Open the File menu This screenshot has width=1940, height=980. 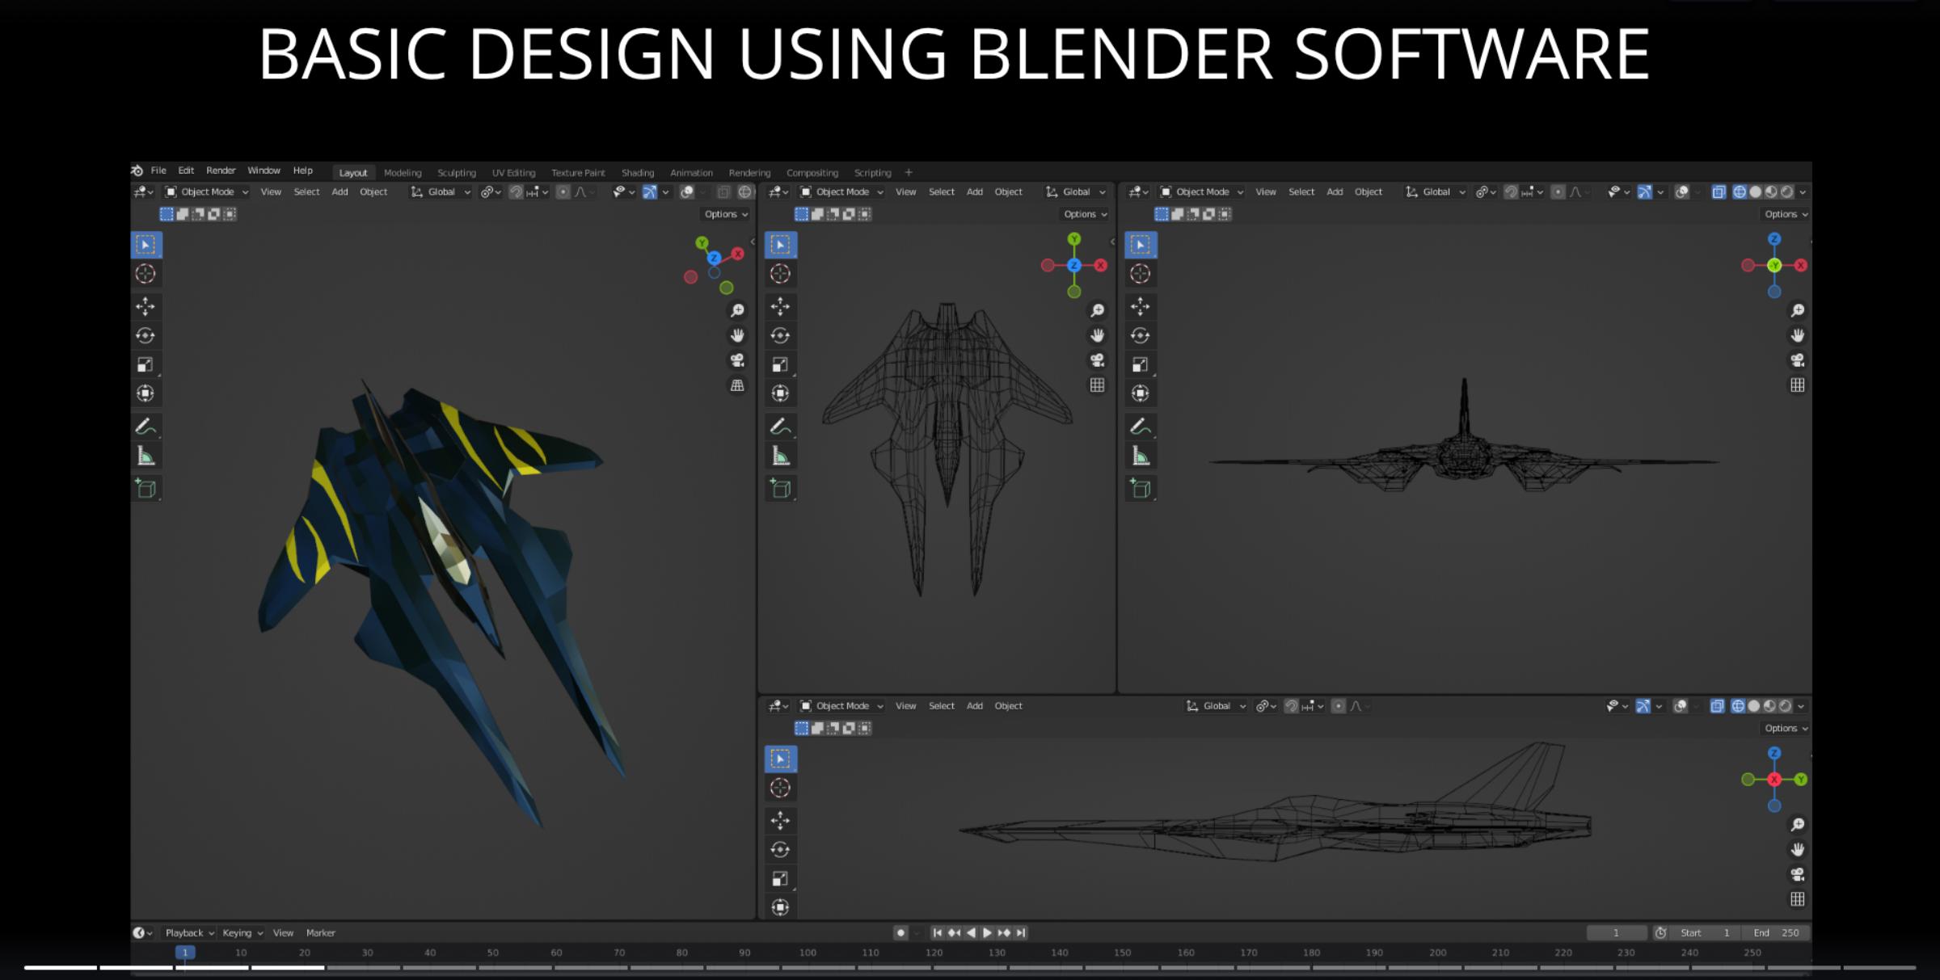[x=158, y=170]
